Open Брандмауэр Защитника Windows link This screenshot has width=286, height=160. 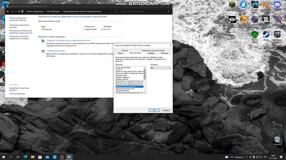19,89
